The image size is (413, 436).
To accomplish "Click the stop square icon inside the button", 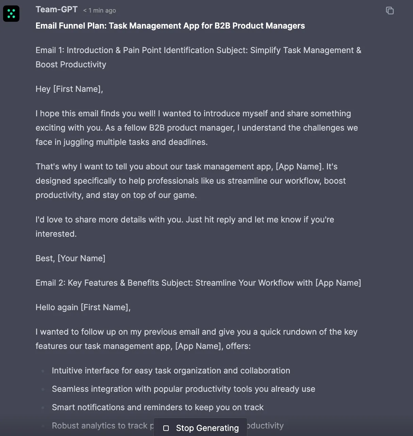I will pyautogui.click(x=166, y=428).
